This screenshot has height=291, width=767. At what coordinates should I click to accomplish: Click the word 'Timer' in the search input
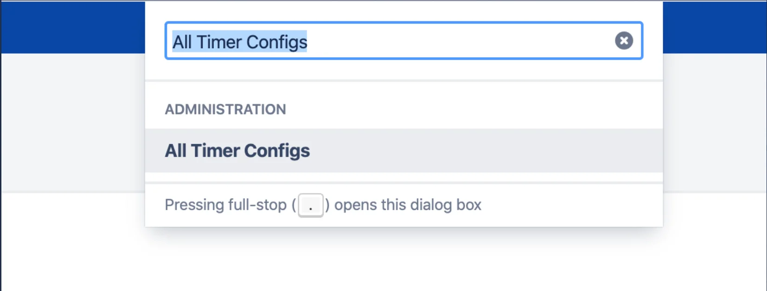tap(219, 42)
